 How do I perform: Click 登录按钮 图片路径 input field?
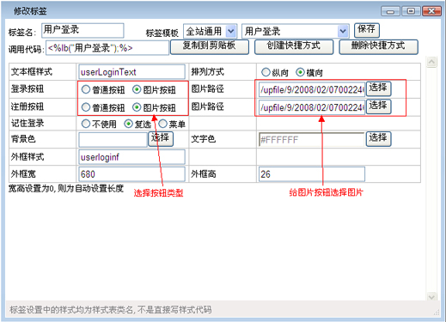click(312, 89)
